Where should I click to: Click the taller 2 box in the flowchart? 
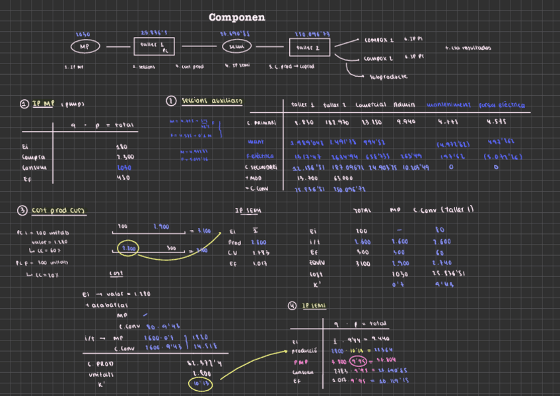310,48
